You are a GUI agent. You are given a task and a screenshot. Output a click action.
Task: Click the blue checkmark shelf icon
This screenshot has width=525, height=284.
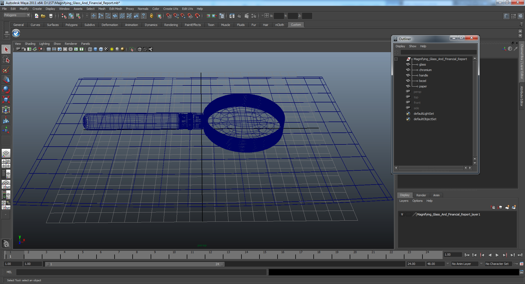coord(16,33)
